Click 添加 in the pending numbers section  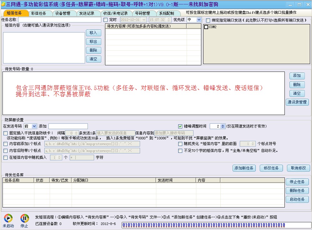pos(297,76)
